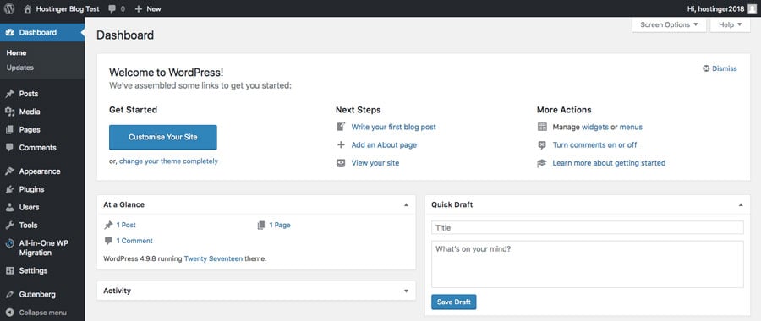
Task: Expand the Activity panel
Action: tap(406, 291)
